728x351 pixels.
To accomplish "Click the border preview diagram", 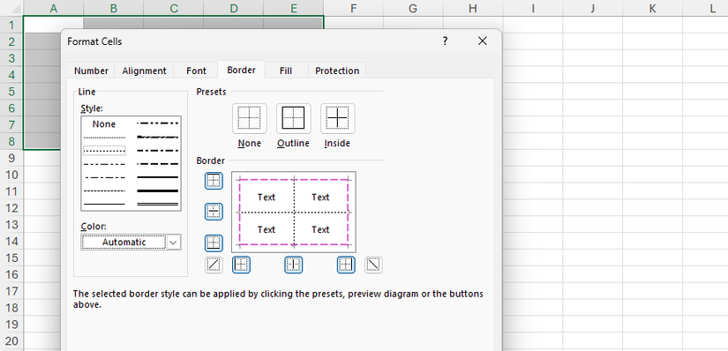I will click(294, 212).
